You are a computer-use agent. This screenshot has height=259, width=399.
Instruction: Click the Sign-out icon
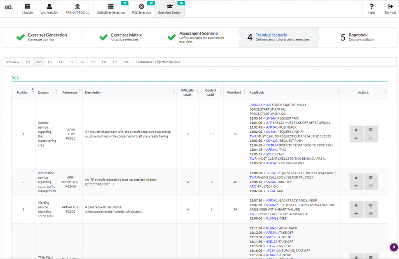coord(390,7)
